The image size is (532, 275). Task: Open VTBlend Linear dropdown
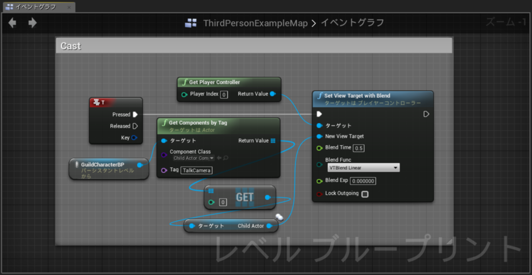pyautogui.click(x=363, y=168)
